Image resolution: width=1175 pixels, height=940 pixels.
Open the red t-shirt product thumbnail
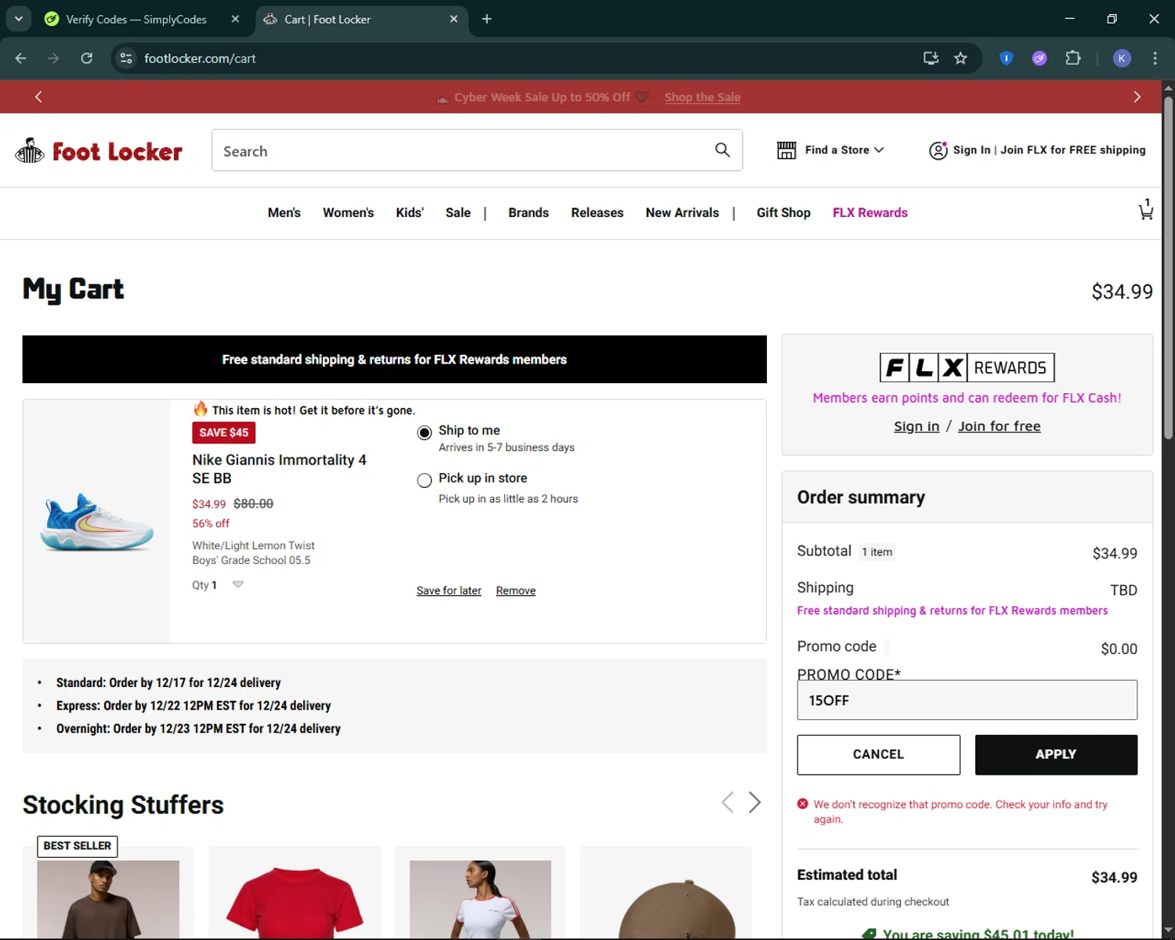click(x=295, y=899)
